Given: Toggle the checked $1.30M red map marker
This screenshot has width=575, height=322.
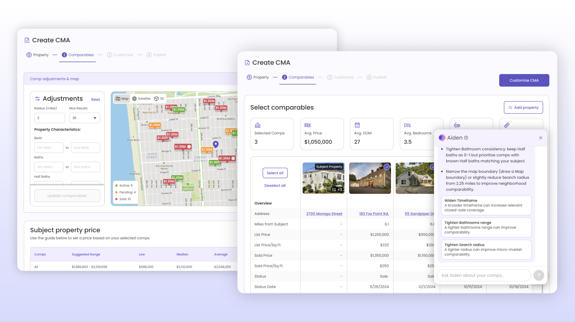Looking at the screenshot, I should [183, 147].
